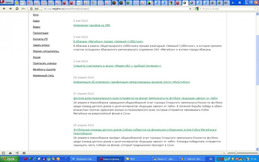259x162 pixels.
Task: Adjust the page zoom slider in status bar
Action: [x=236, y=153]
